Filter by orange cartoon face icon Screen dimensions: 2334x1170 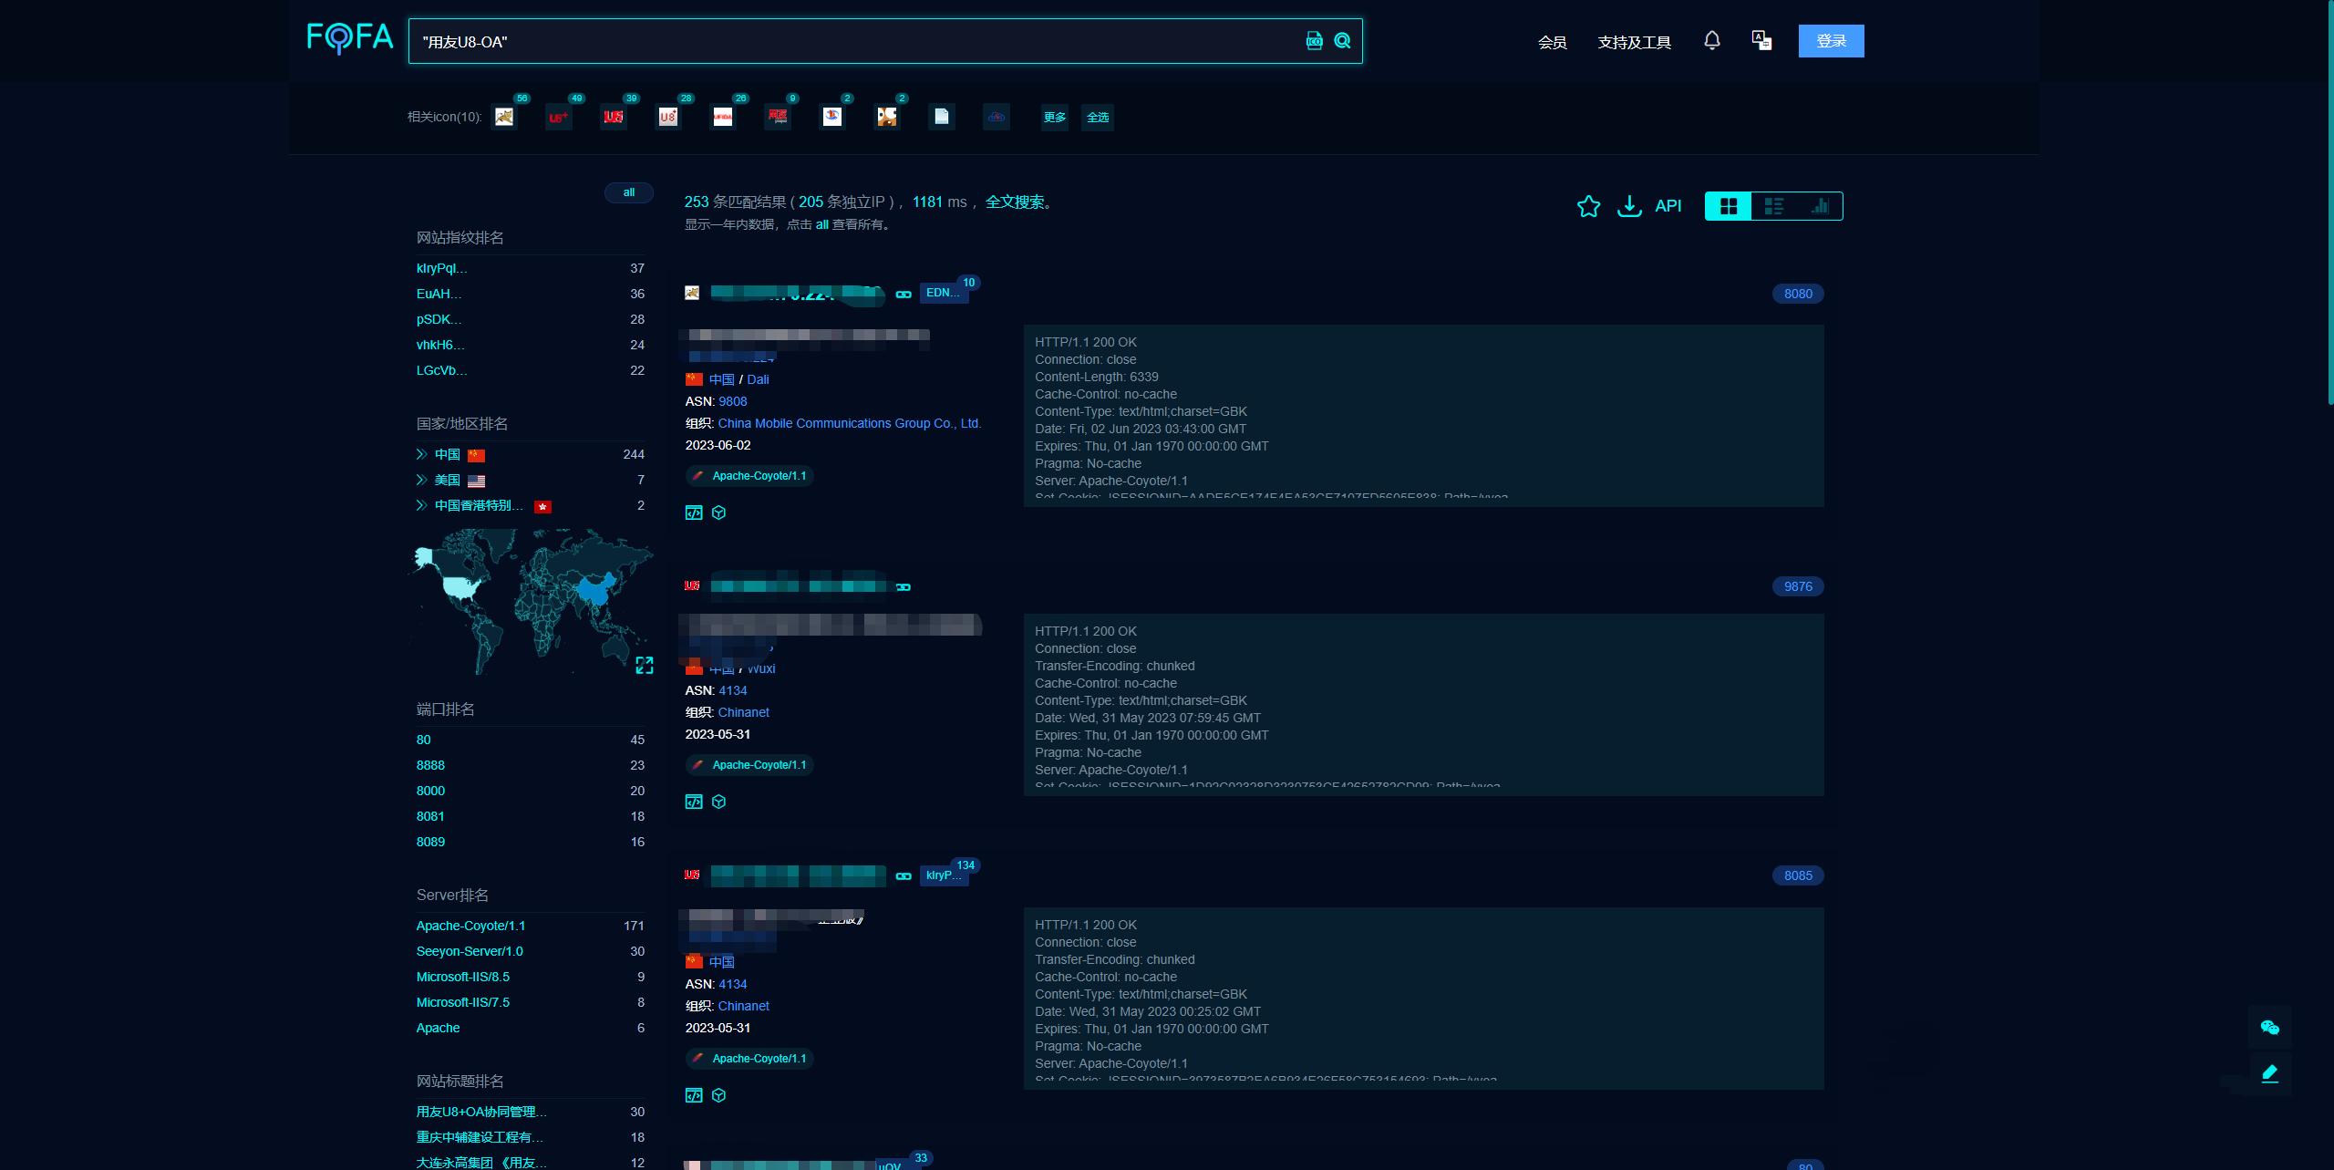(x=887, y=117)
